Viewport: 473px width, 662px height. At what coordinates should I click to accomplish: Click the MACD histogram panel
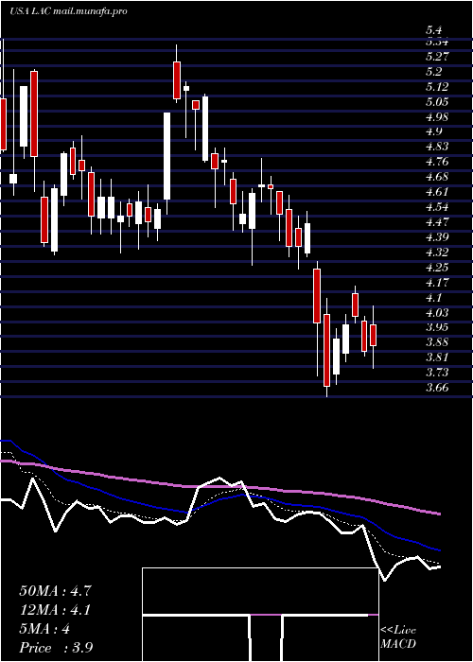[260, 615]
